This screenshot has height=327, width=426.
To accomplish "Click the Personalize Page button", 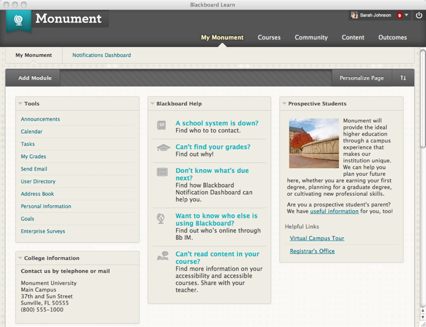I will coord(362,78).
